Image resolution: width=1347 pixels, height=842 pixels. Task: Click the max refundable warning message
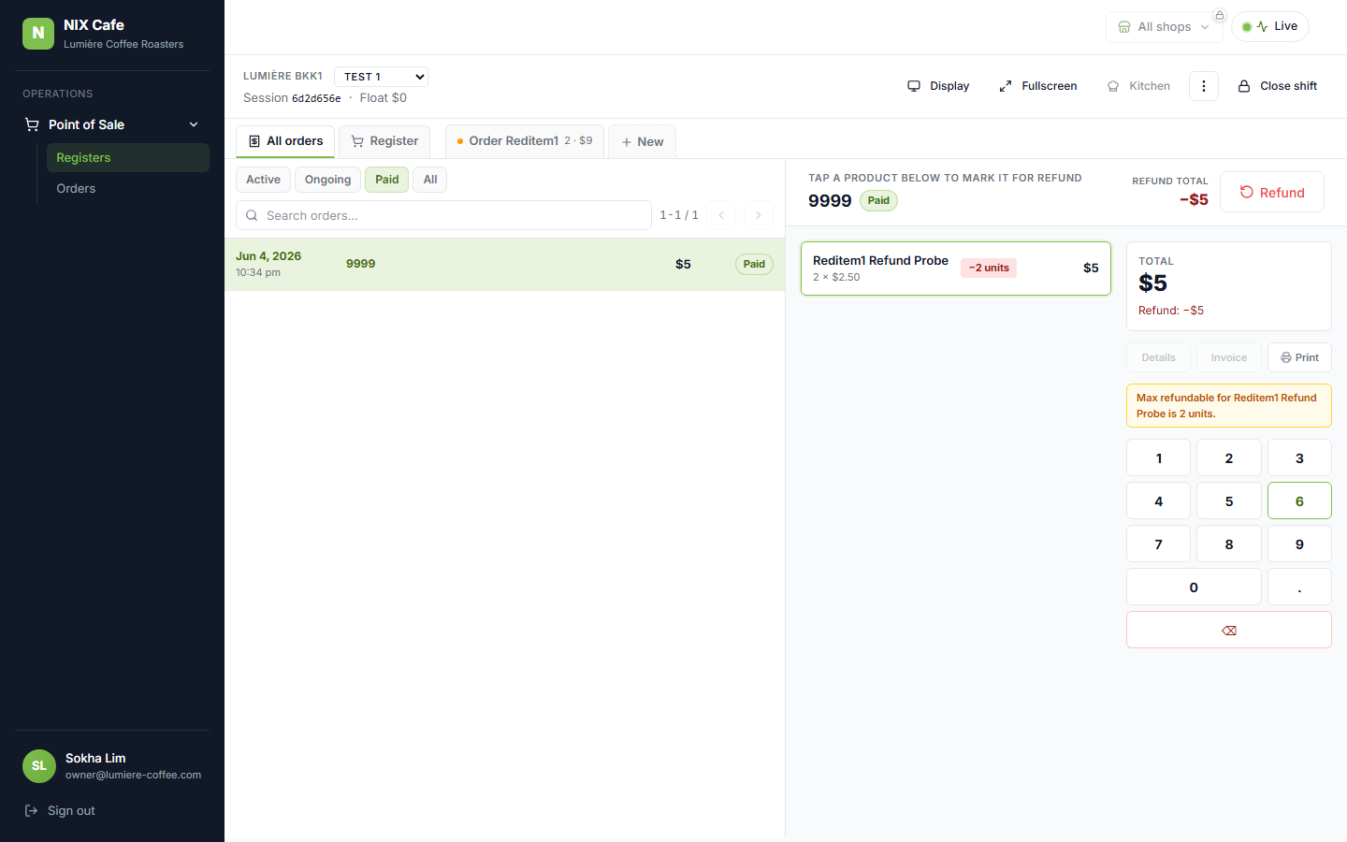[x=1229, y=405]
